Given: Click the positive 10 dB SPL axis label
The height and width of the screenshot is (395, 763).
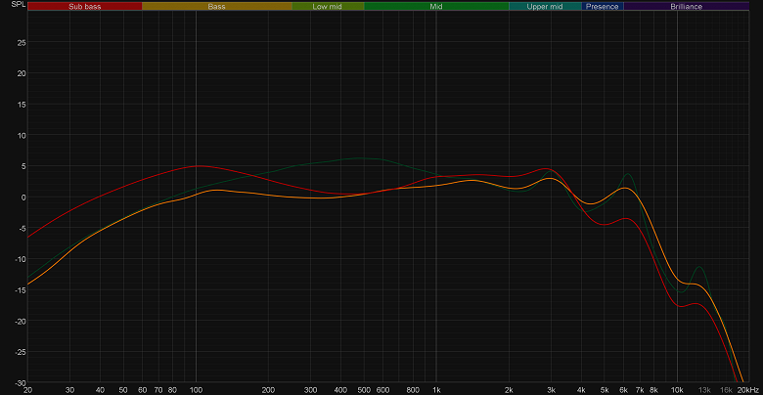Looking at the screenshot, I should pyautogui.click(x=22, y=135).
